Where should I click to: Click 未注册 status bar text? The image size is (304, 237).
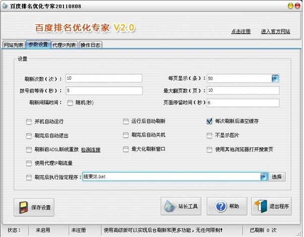79,230
